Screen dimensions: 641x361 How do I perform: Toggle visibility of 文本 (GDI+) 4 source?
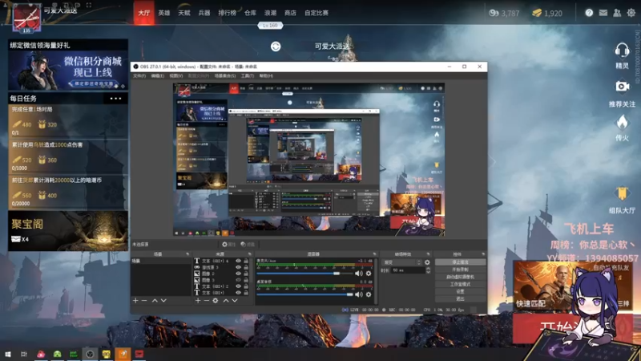pyautogui.click(x=238, y=261)
